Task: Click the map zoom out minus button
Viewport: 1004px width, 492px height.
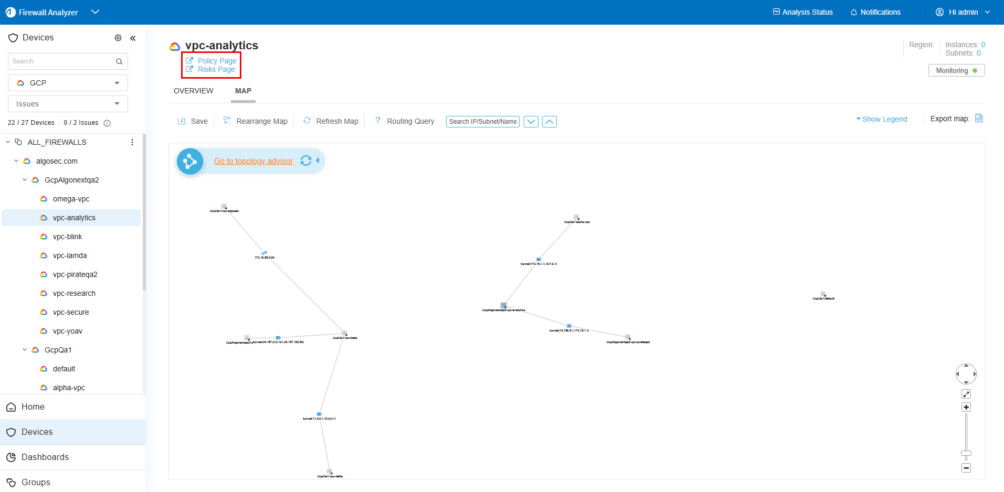Action: coord(966,468)
